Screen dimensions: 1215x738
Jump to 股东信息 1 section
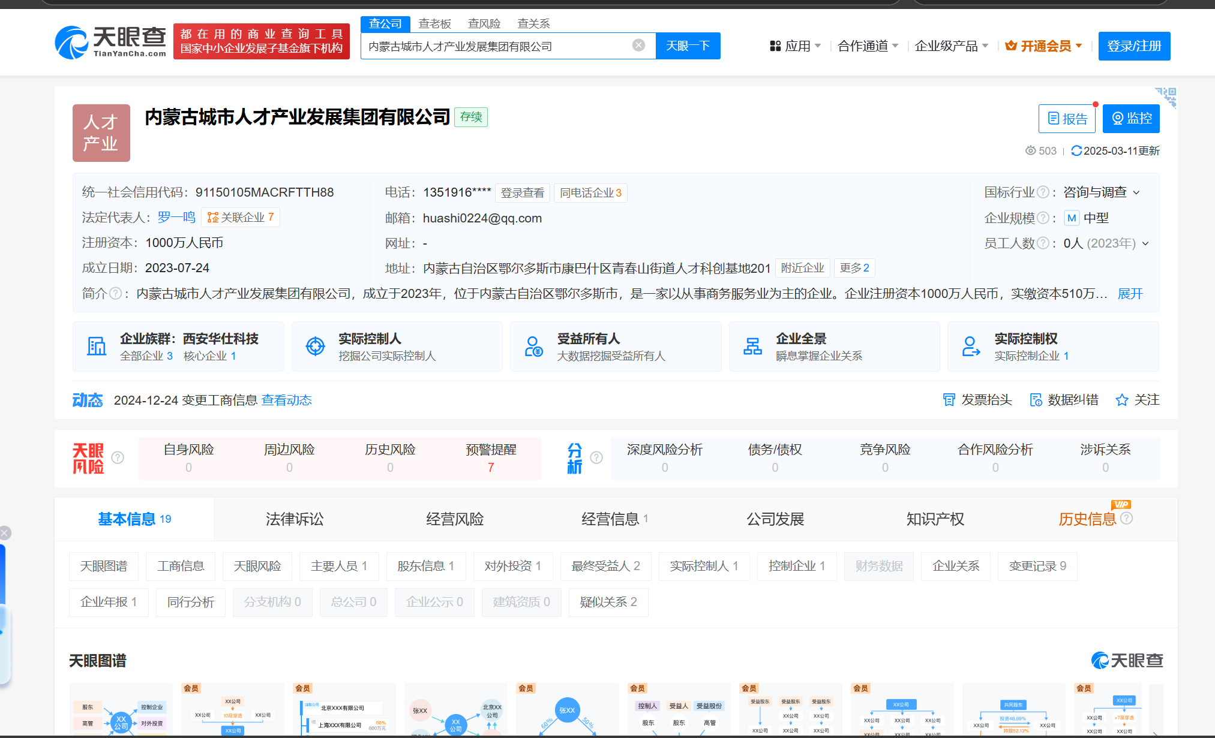[x=426, y=567]
